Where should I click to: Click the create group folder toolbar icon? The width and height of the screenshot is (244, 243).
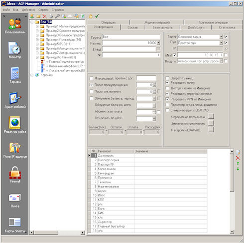(38, 16)
